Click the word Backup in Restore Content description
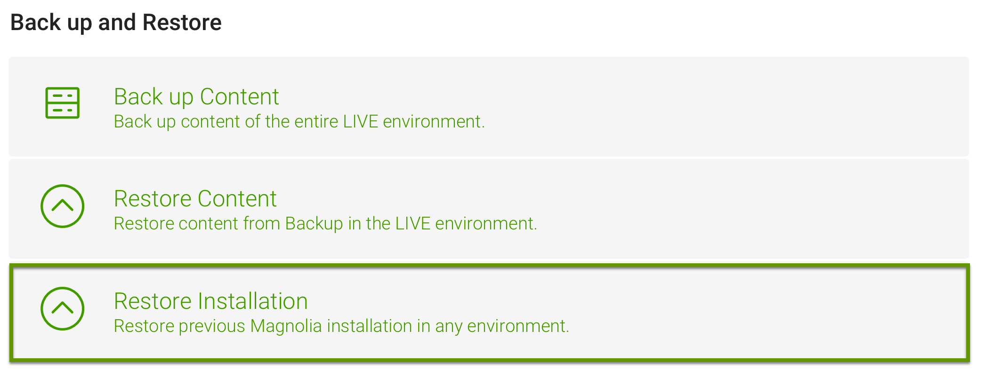Viewport: 1002px width, 378px height. [314, 224]
